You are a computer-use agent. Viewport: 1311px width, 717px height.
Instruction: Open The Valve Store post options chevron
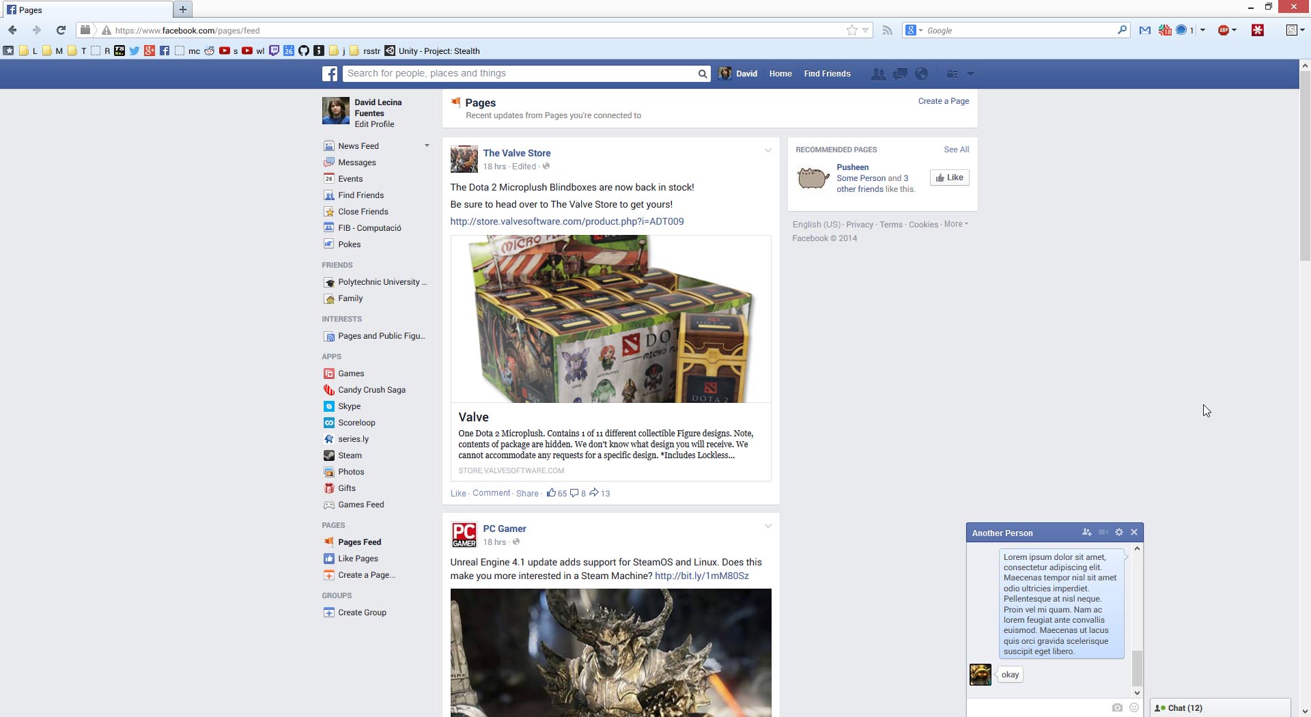[x=767, y=150]
